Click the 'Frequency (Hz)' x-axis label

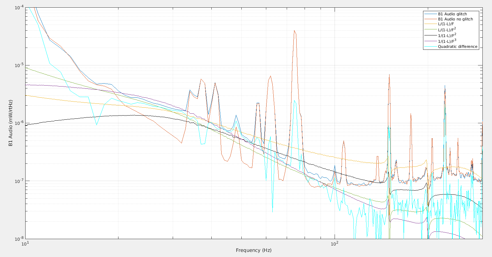tap(254, 250)
